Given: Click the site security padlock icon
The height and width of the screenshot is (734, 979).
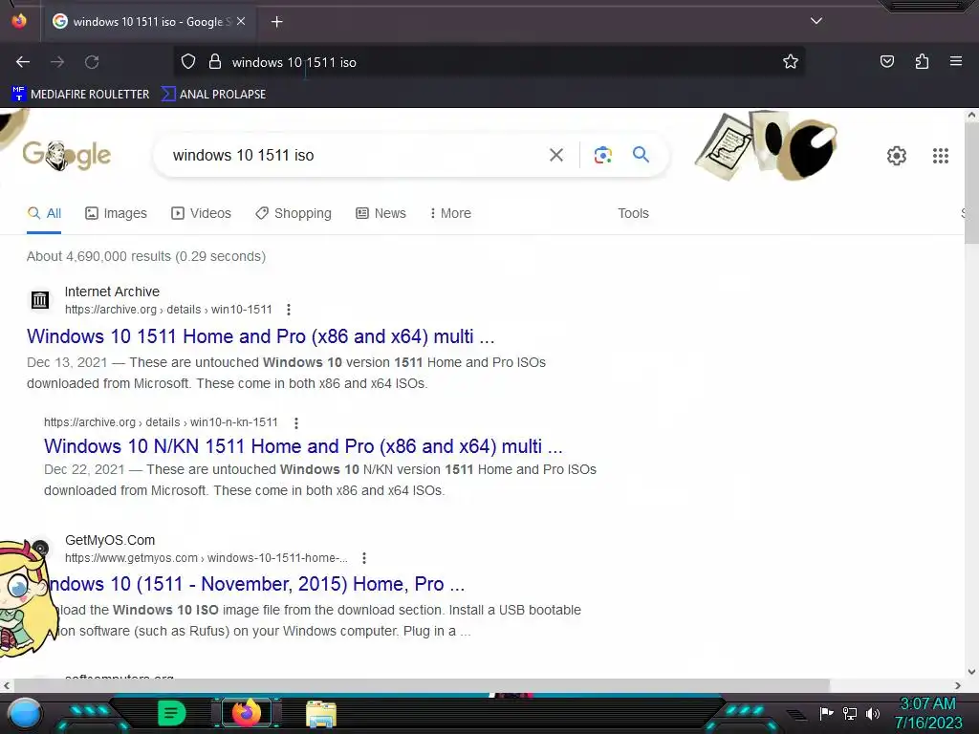Looking at the screenshot, I should pos(215,62).
